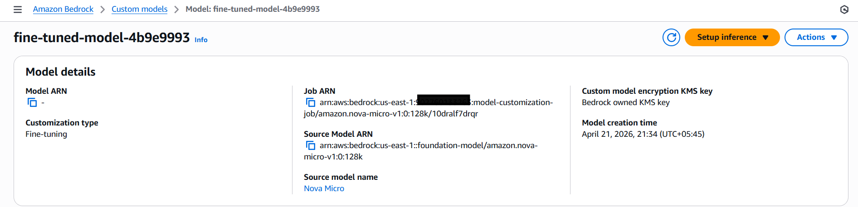
Task: Click the current model breadcrumb text
Action: (253, 9)
